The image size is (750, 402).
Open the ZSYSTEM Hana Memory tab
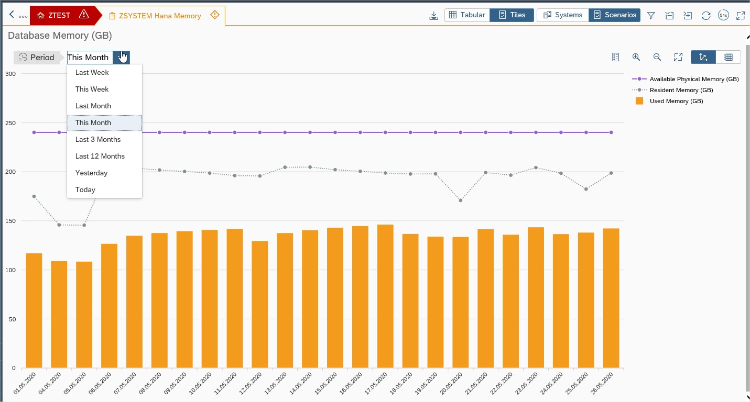tap(160, 16)
